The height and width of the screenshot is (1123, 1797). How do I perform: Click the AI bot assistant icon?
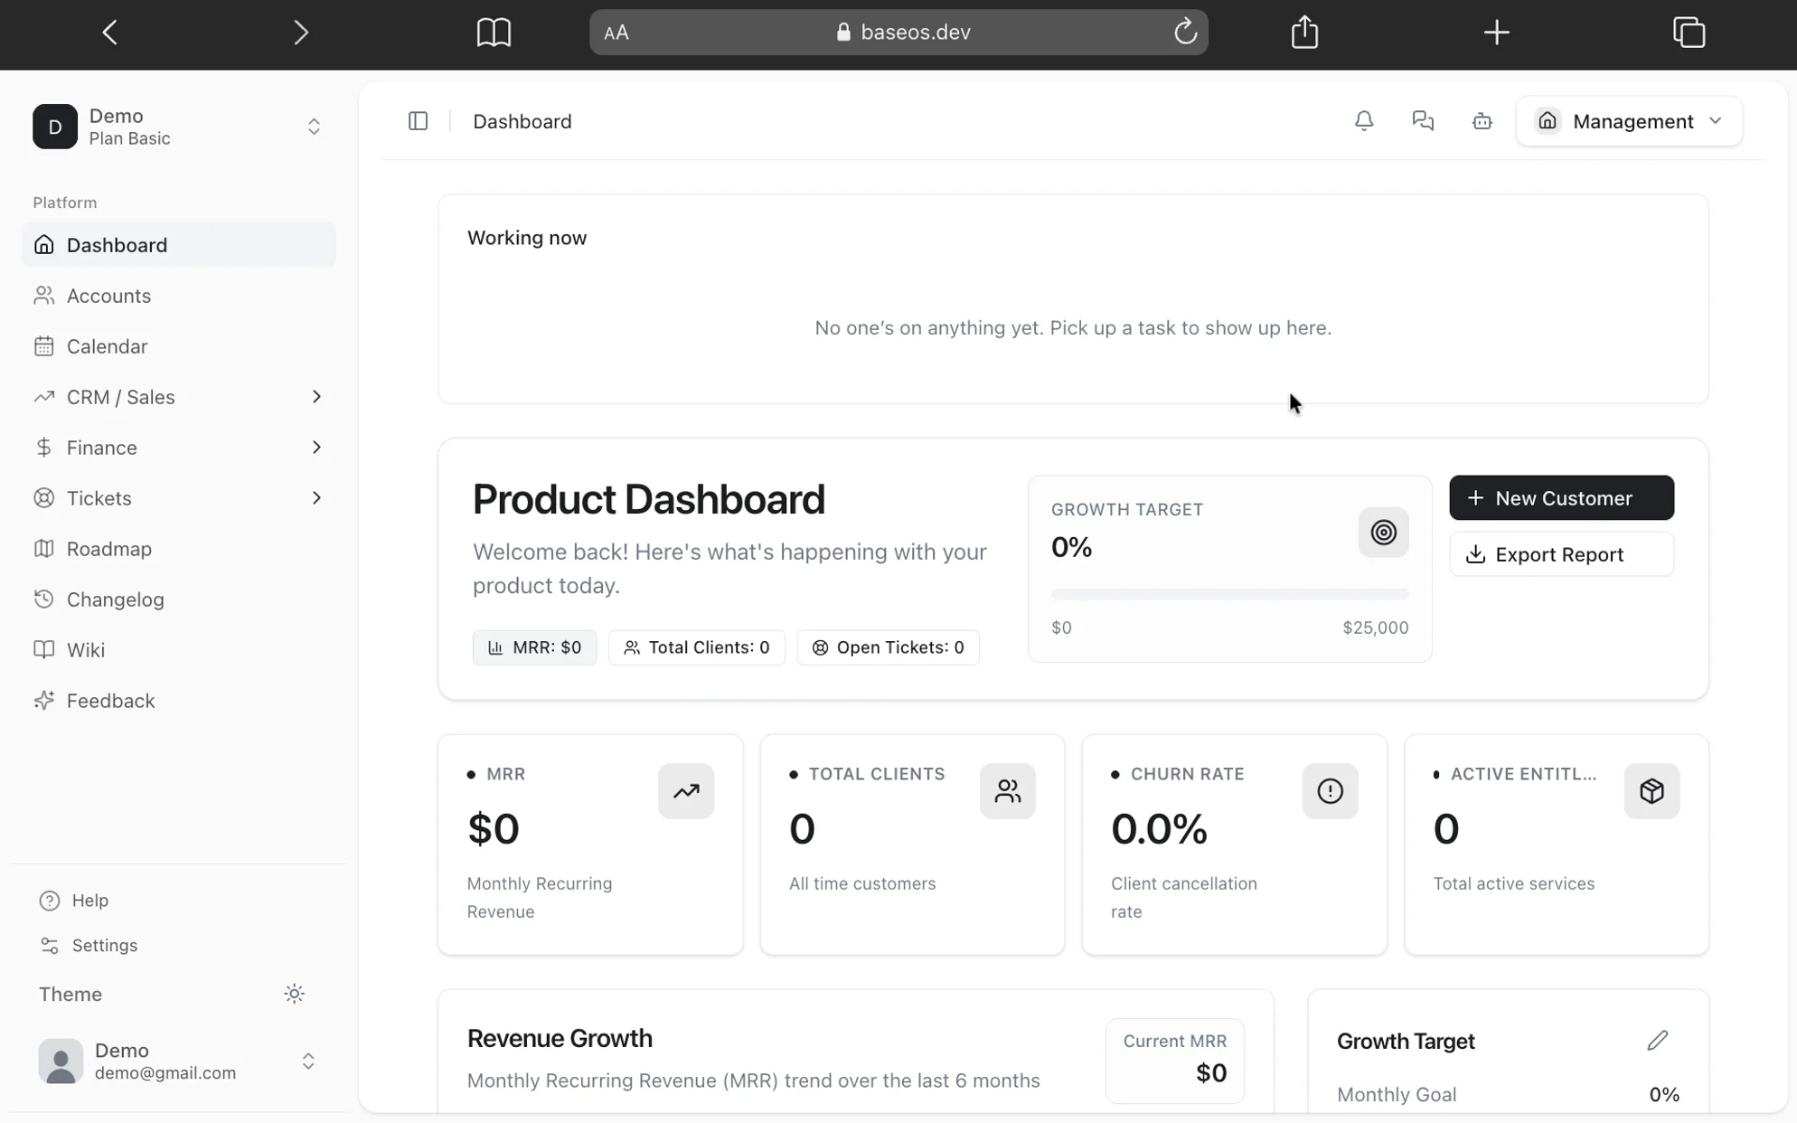(1482, 121)
